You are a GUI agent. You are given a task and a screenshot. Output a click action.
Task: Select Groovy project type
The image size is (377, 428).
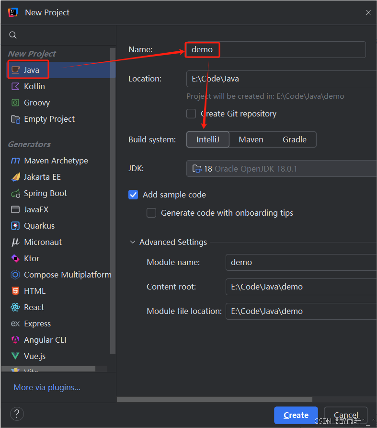coord(37,103)
